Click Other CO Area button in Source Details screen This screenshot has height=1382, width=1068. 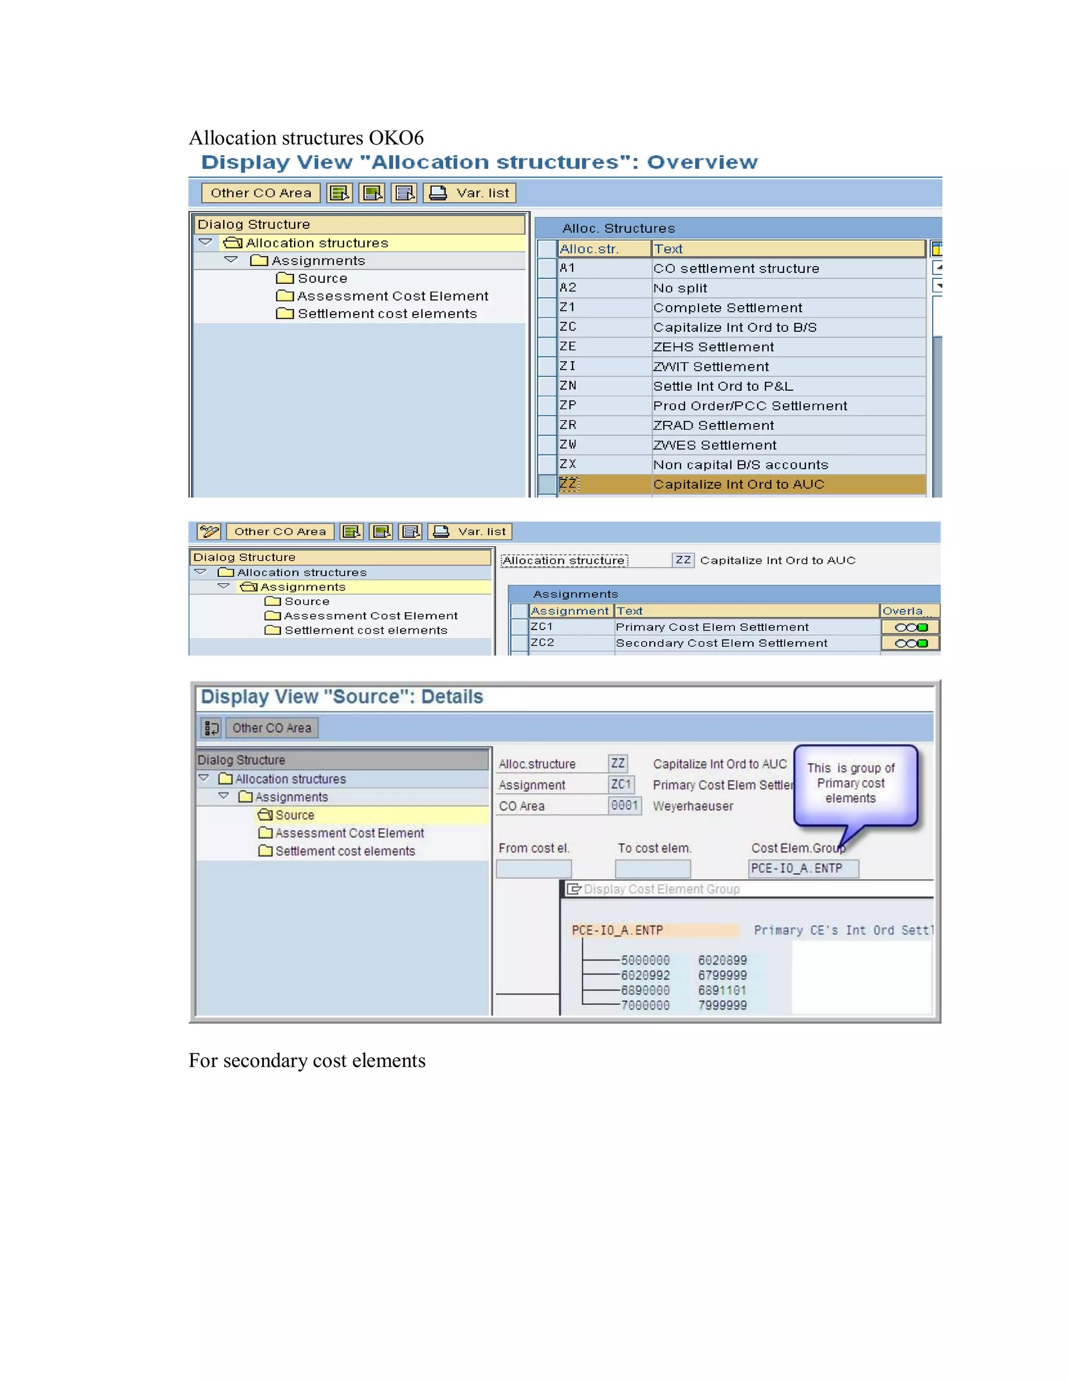272,728
